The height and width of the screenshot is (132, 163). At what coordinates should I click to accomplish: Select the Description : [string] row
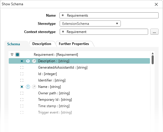79,61
